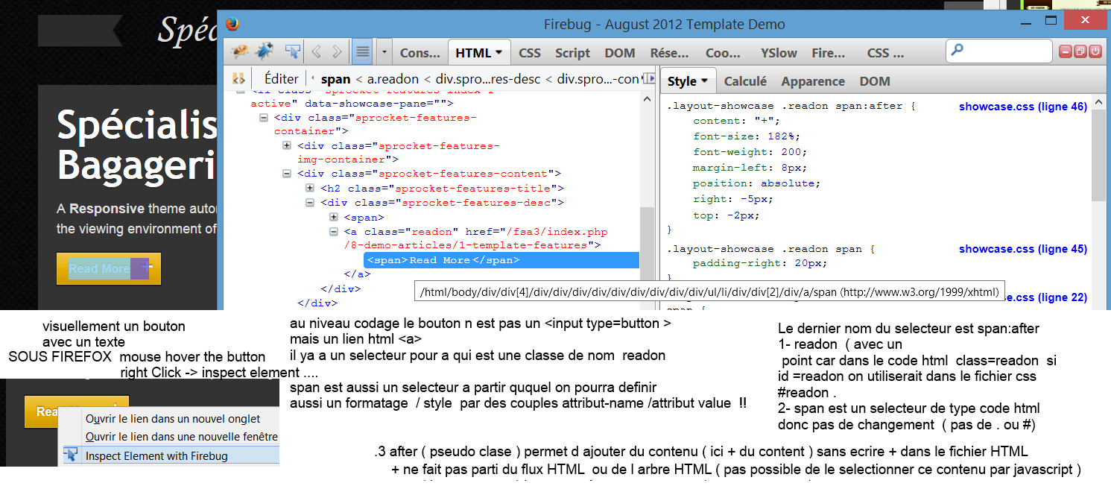Select a.readon in the breadcrumb path
This screenshot has width=1111, height=486.
pyautogui.click(x=393, y=79)
